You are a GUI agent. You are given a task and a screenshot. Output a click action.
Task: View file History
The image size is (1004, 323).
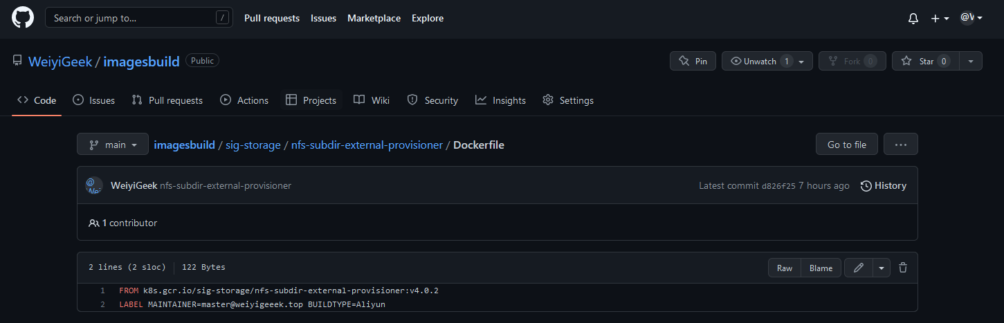(884, 185)
